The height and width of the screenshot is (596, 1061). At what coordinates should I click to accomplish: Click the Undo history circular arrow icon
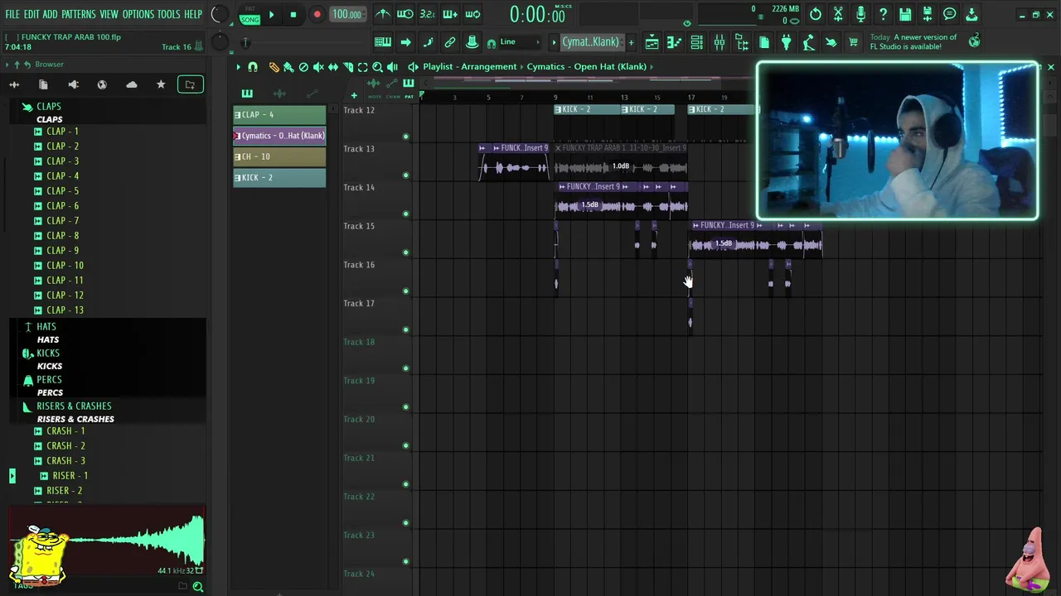[816, 14]
